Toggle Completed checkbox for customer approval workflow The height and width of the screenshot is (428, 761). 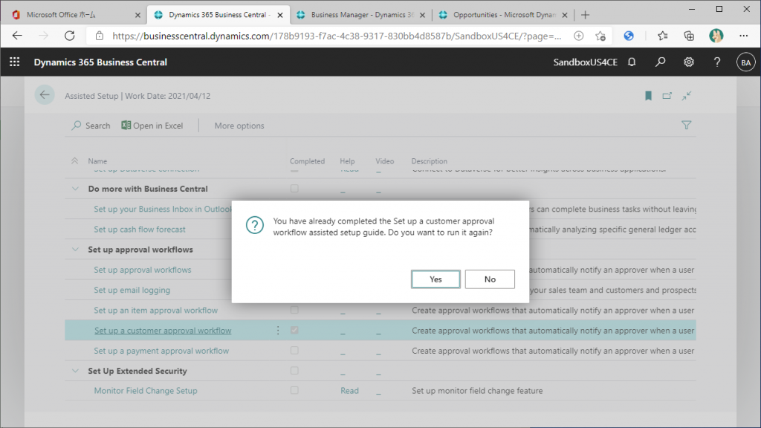pyautogui.click(x=294, y=330)
